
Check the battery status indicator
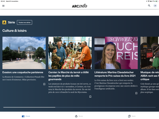pyautogui.click(x=157, y=1)
